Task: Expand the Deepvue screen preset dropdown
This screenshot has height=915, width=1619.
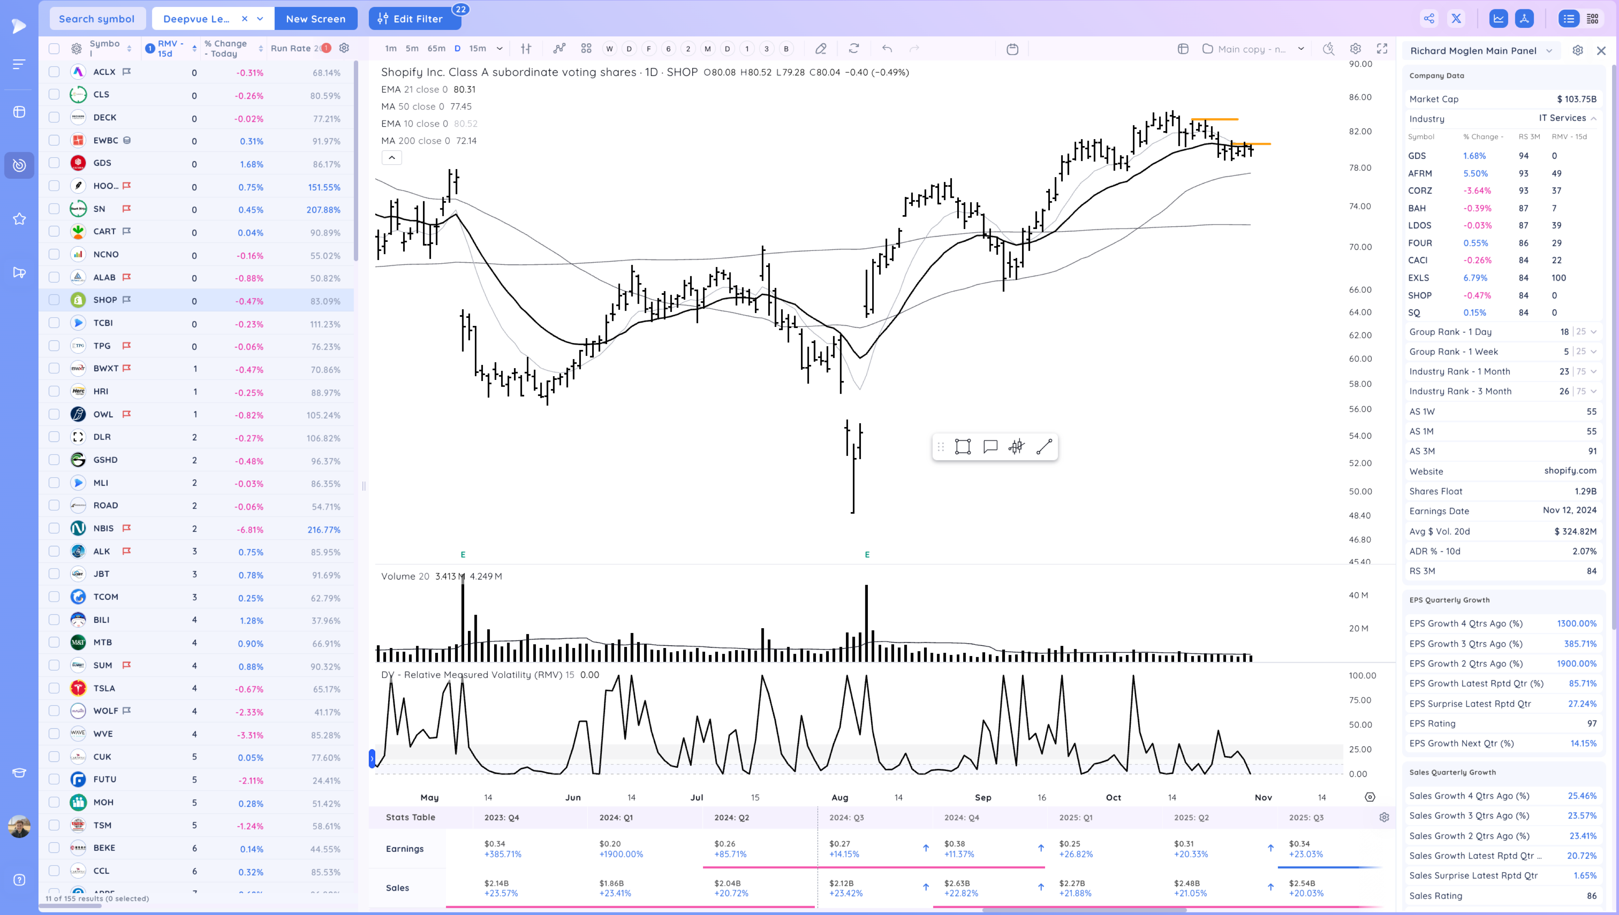Action: point(260,18)
